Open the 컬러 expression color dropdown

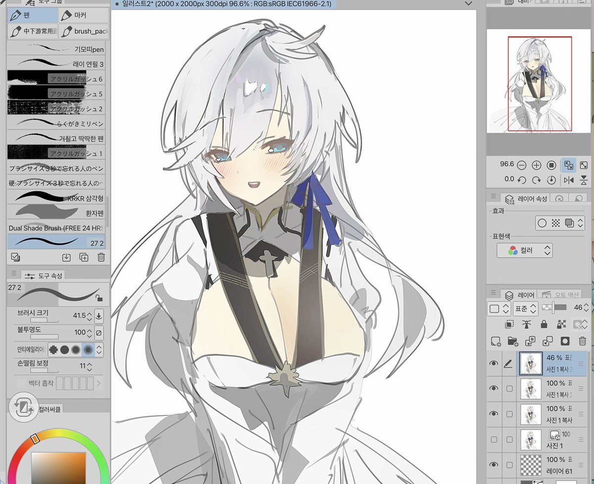(525, 250)
